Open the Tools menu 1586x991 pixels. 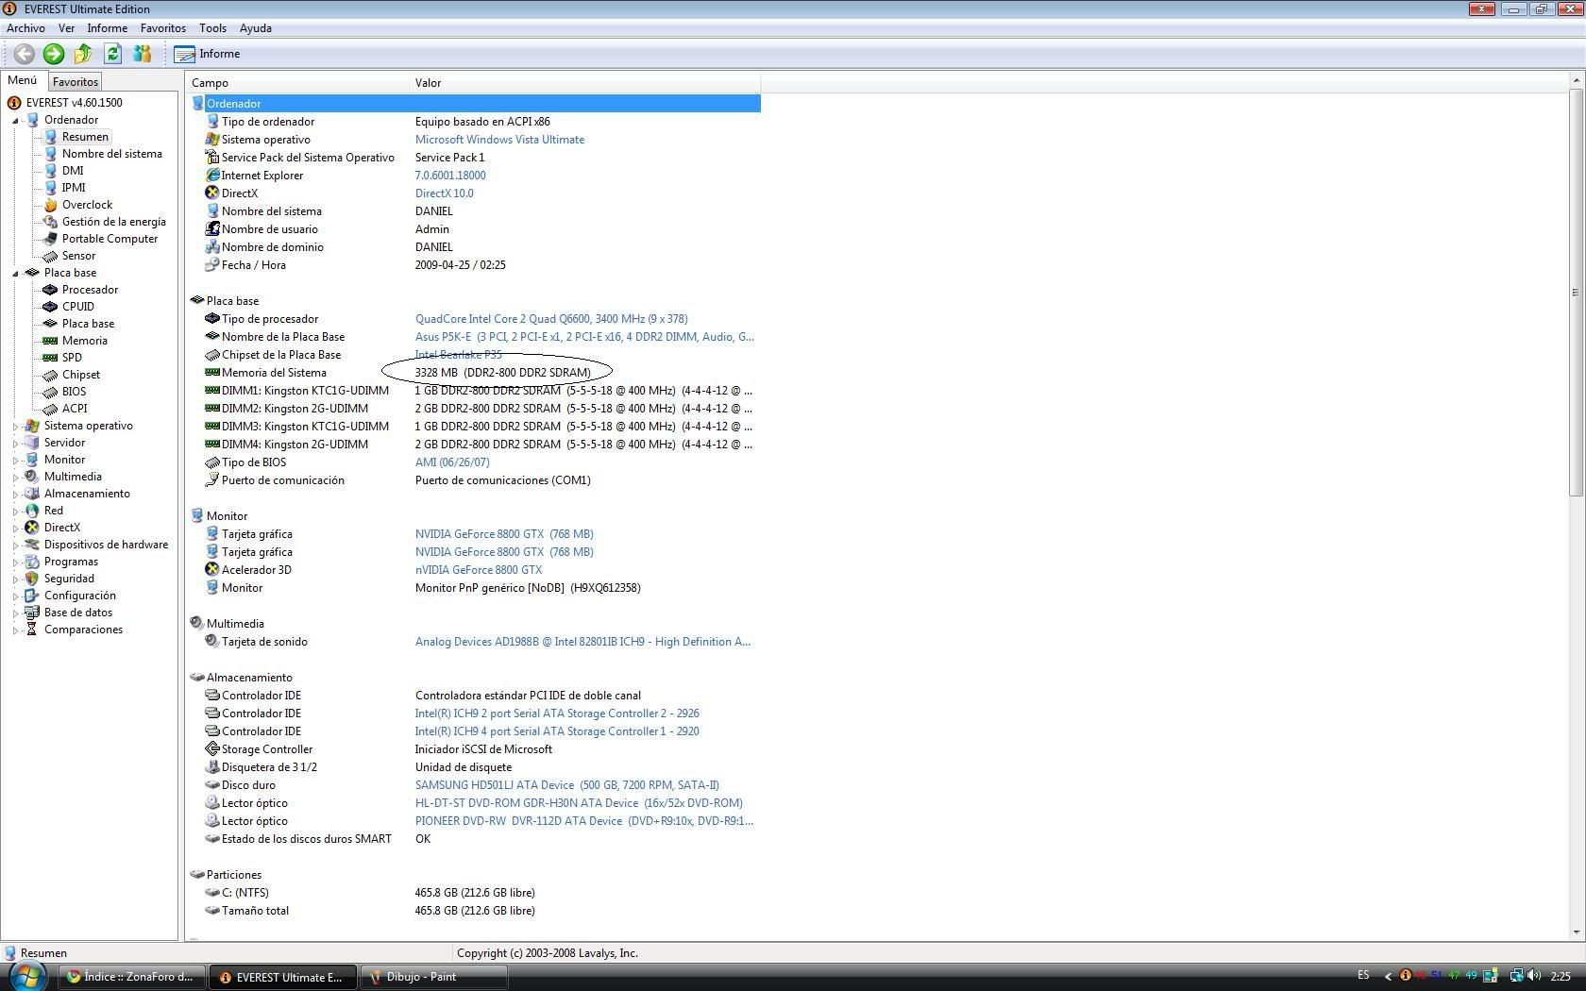pyautogui.click(x=212, y=28)
